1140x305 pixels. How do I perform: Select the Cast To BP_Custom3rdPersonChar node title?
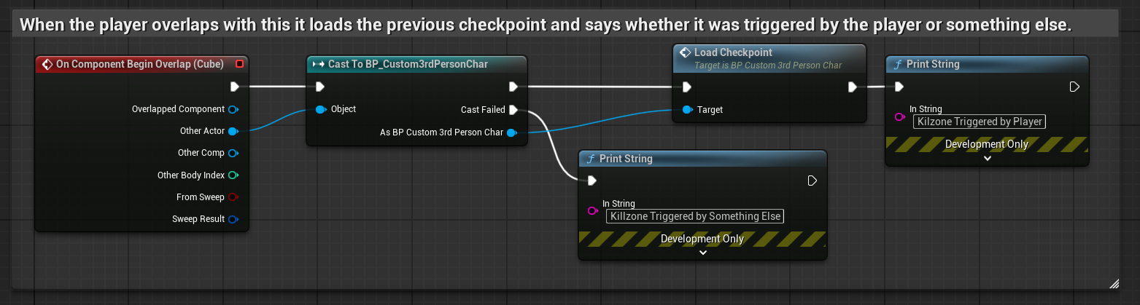coord(408,64)
